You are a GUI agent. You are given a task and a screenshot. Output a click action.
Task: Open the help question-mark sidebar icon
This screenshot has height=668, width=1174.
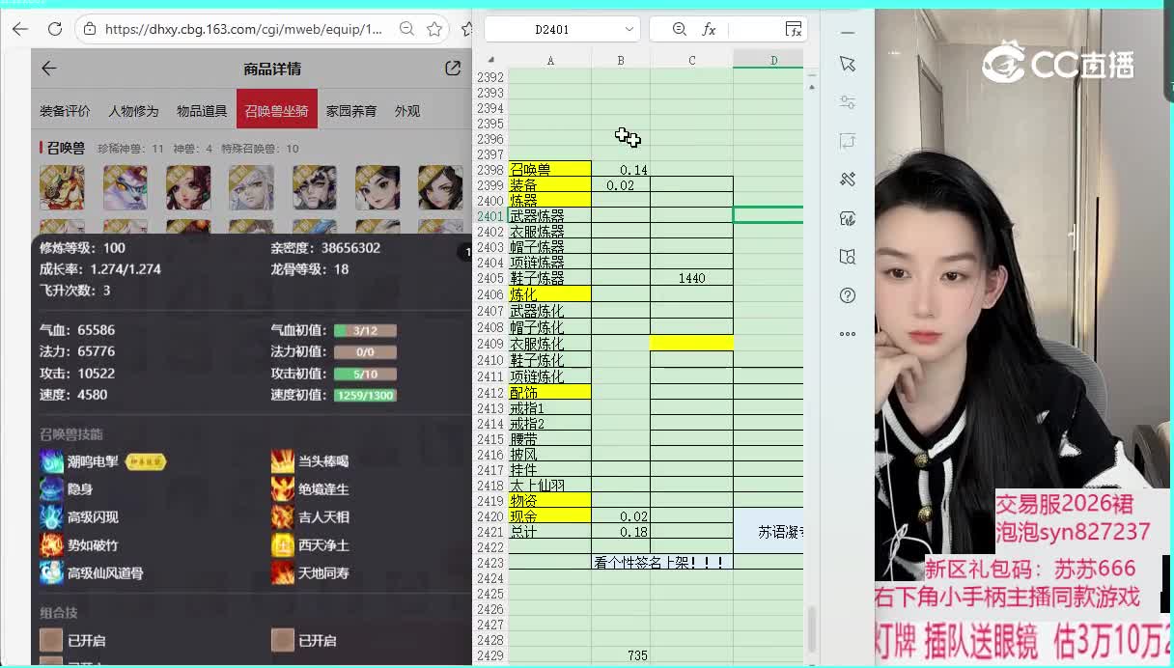(848, 295)
